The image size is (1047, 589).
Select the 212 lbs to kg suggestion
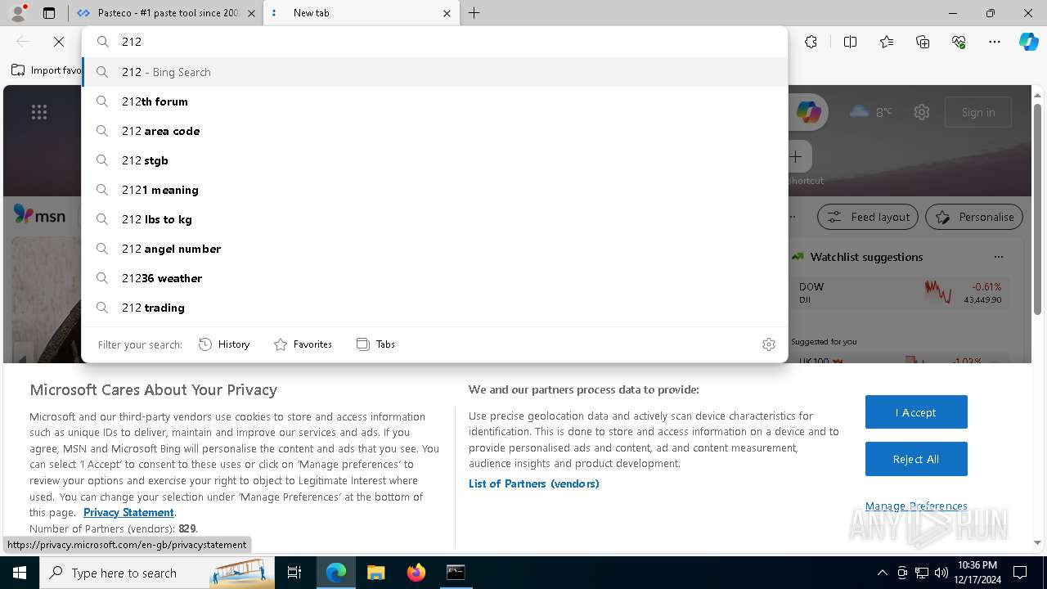[434, 219]
